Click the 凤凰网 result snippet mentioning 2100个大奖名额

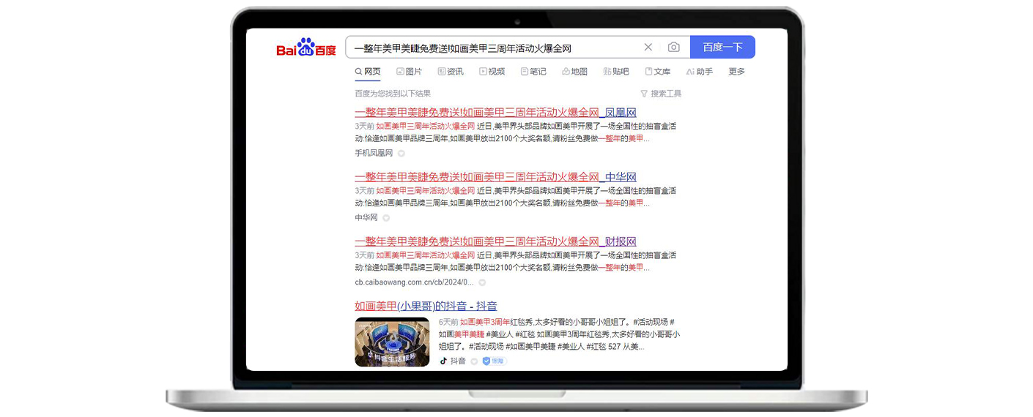[x=516, y=132]
